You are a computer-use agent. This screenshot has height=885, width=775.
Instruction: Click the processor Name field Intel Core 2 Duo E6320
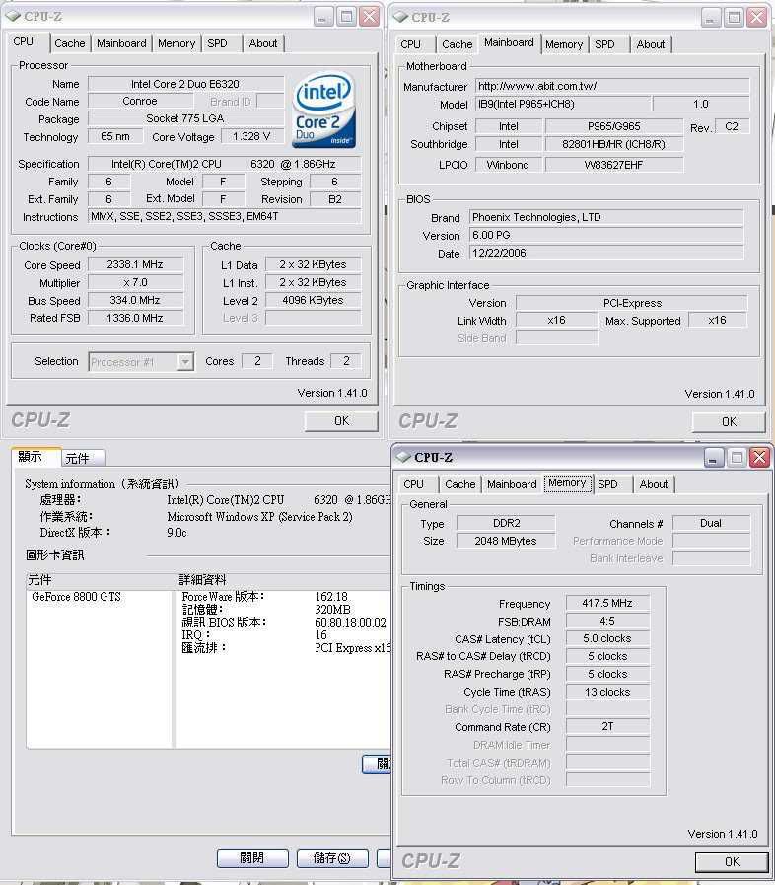click(185, 84)
